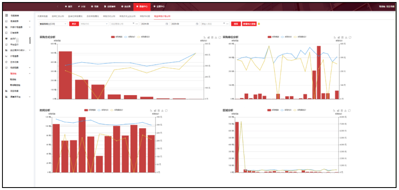Clear the 项目管理公司 field with its x
Screen dimensions: 399x190
click(133, 23)
